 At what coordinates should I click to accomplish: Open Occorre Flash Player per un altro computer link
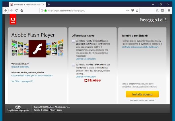tap(32, 76)
